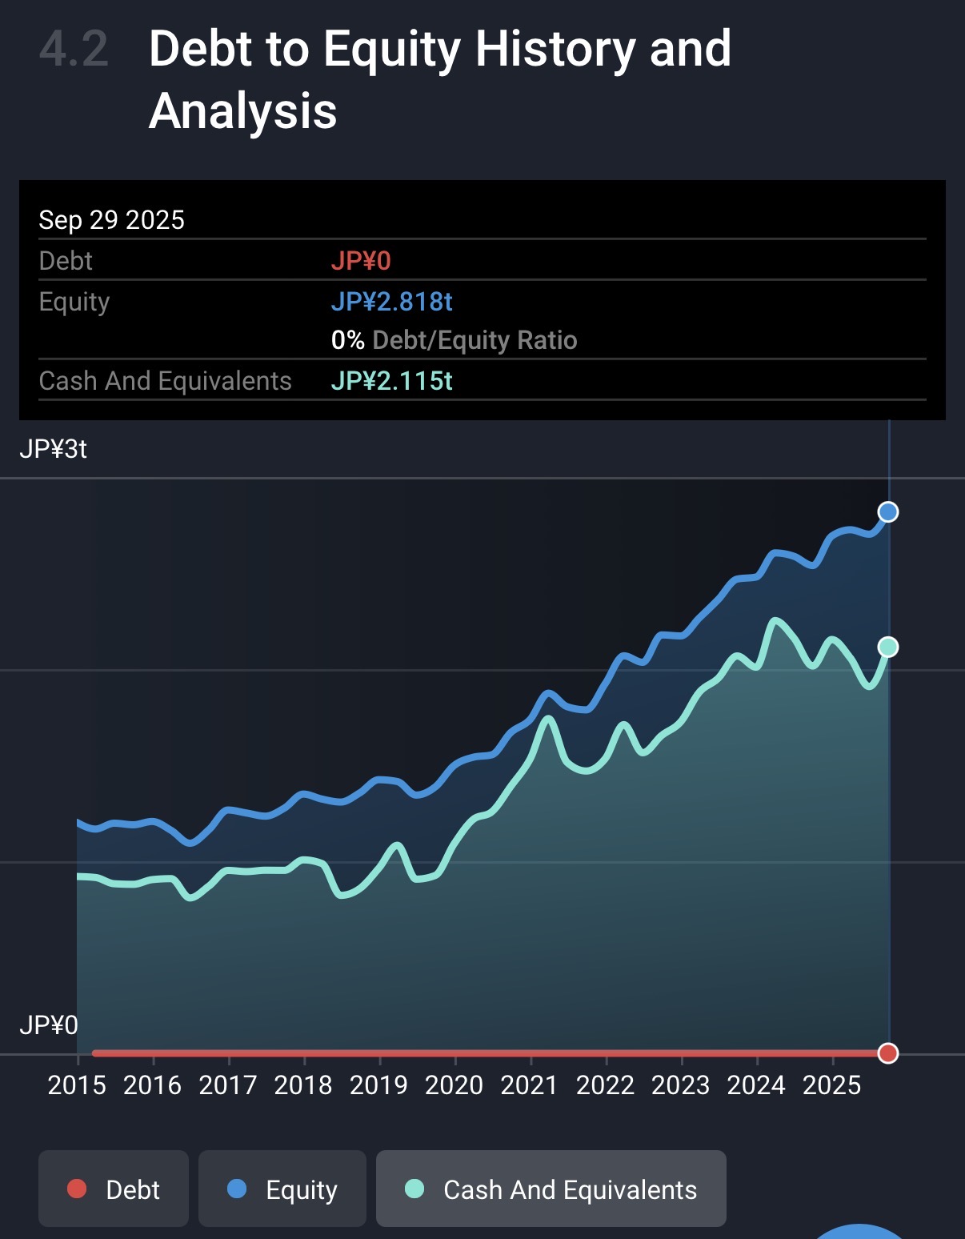Select the 2020 year on the timeline

tap(454, 1085)
